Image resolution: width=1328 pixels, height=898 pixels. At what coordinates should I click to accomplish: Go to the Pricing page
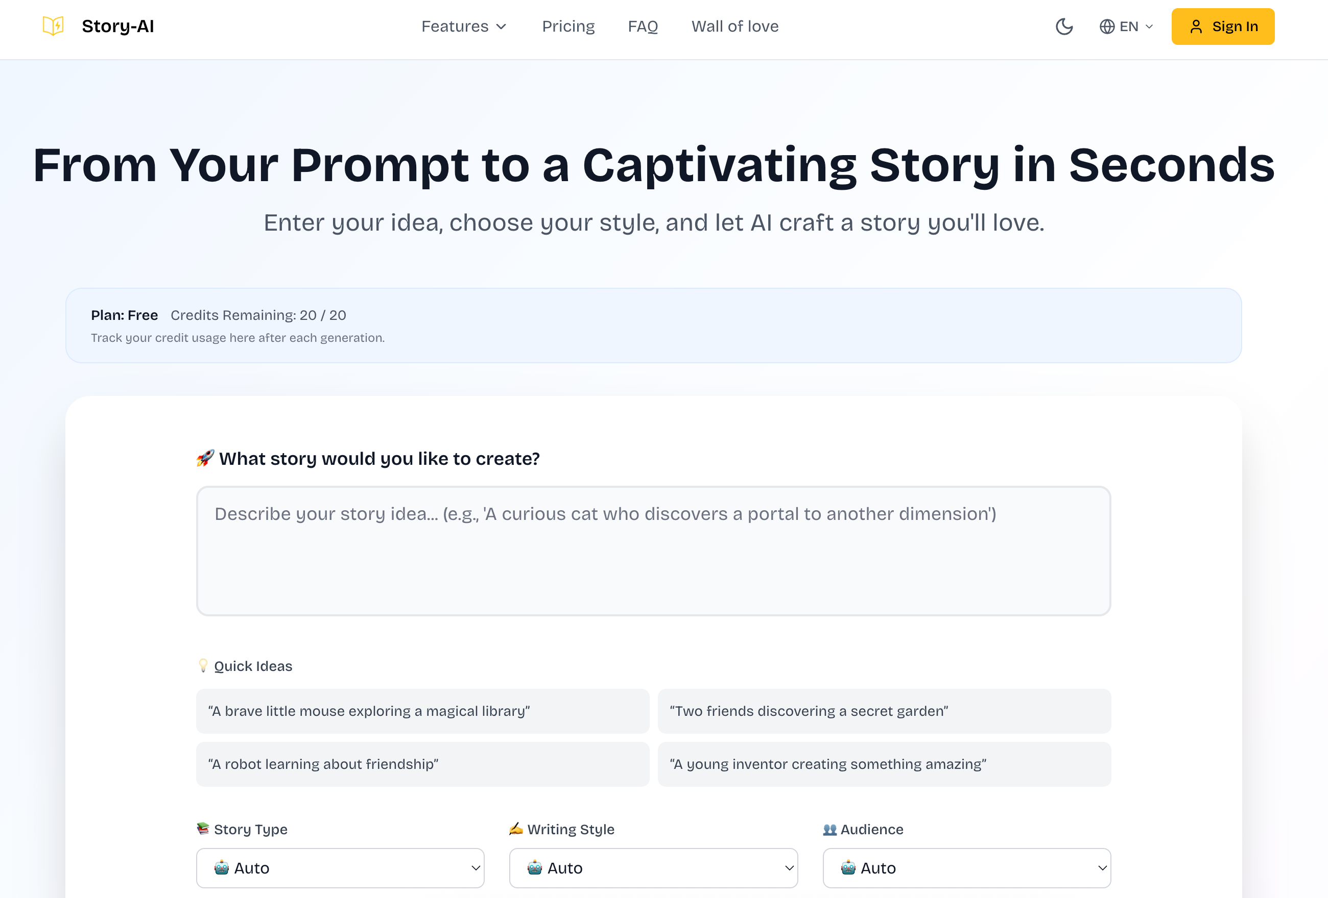568,26
